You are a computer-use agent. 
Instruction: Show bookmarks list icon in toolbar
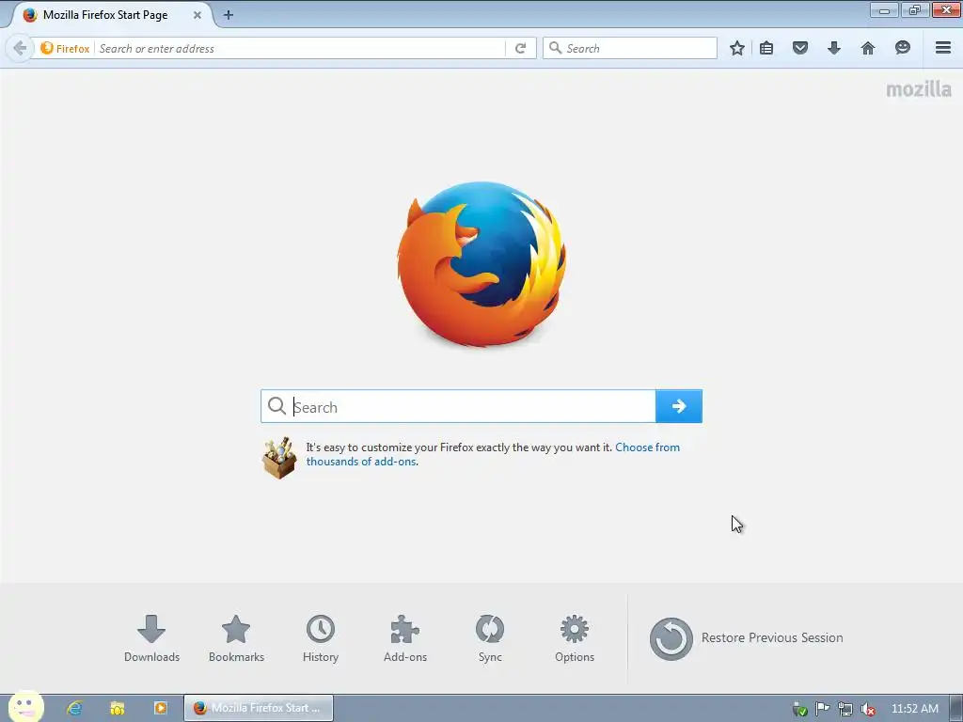[766, 48]
